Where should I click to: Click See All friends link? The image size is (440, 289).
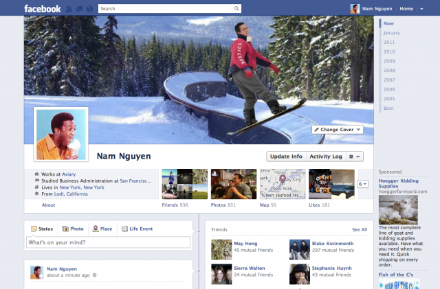pos(360,229)
